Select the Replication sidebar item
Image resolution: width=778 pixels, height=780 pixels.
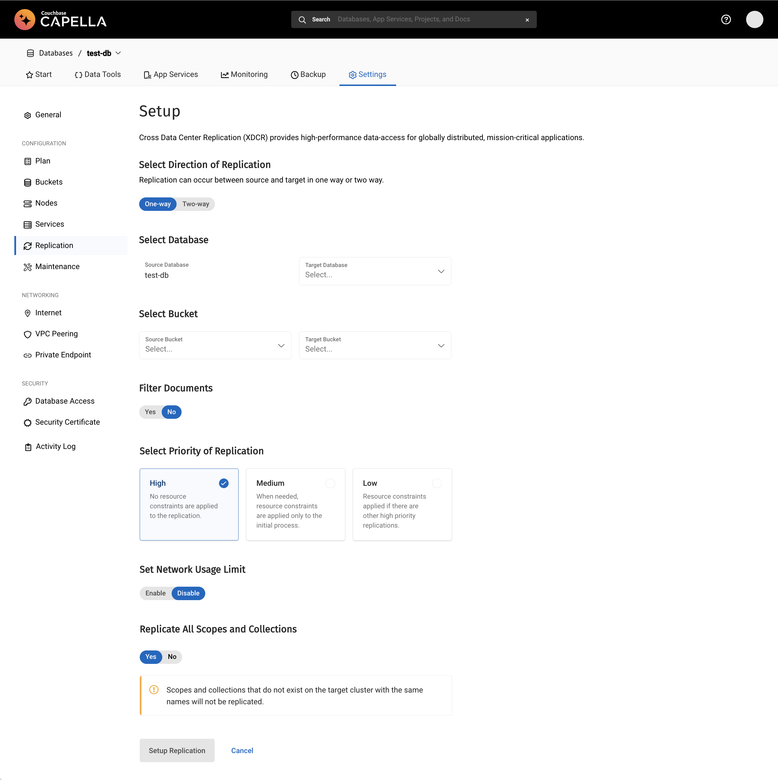coord(53,245)
